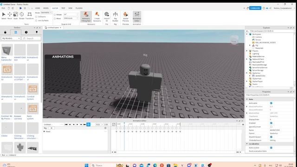Jump to the last animation frame
This screenshot has width=297, height=167.
(84, 124)
